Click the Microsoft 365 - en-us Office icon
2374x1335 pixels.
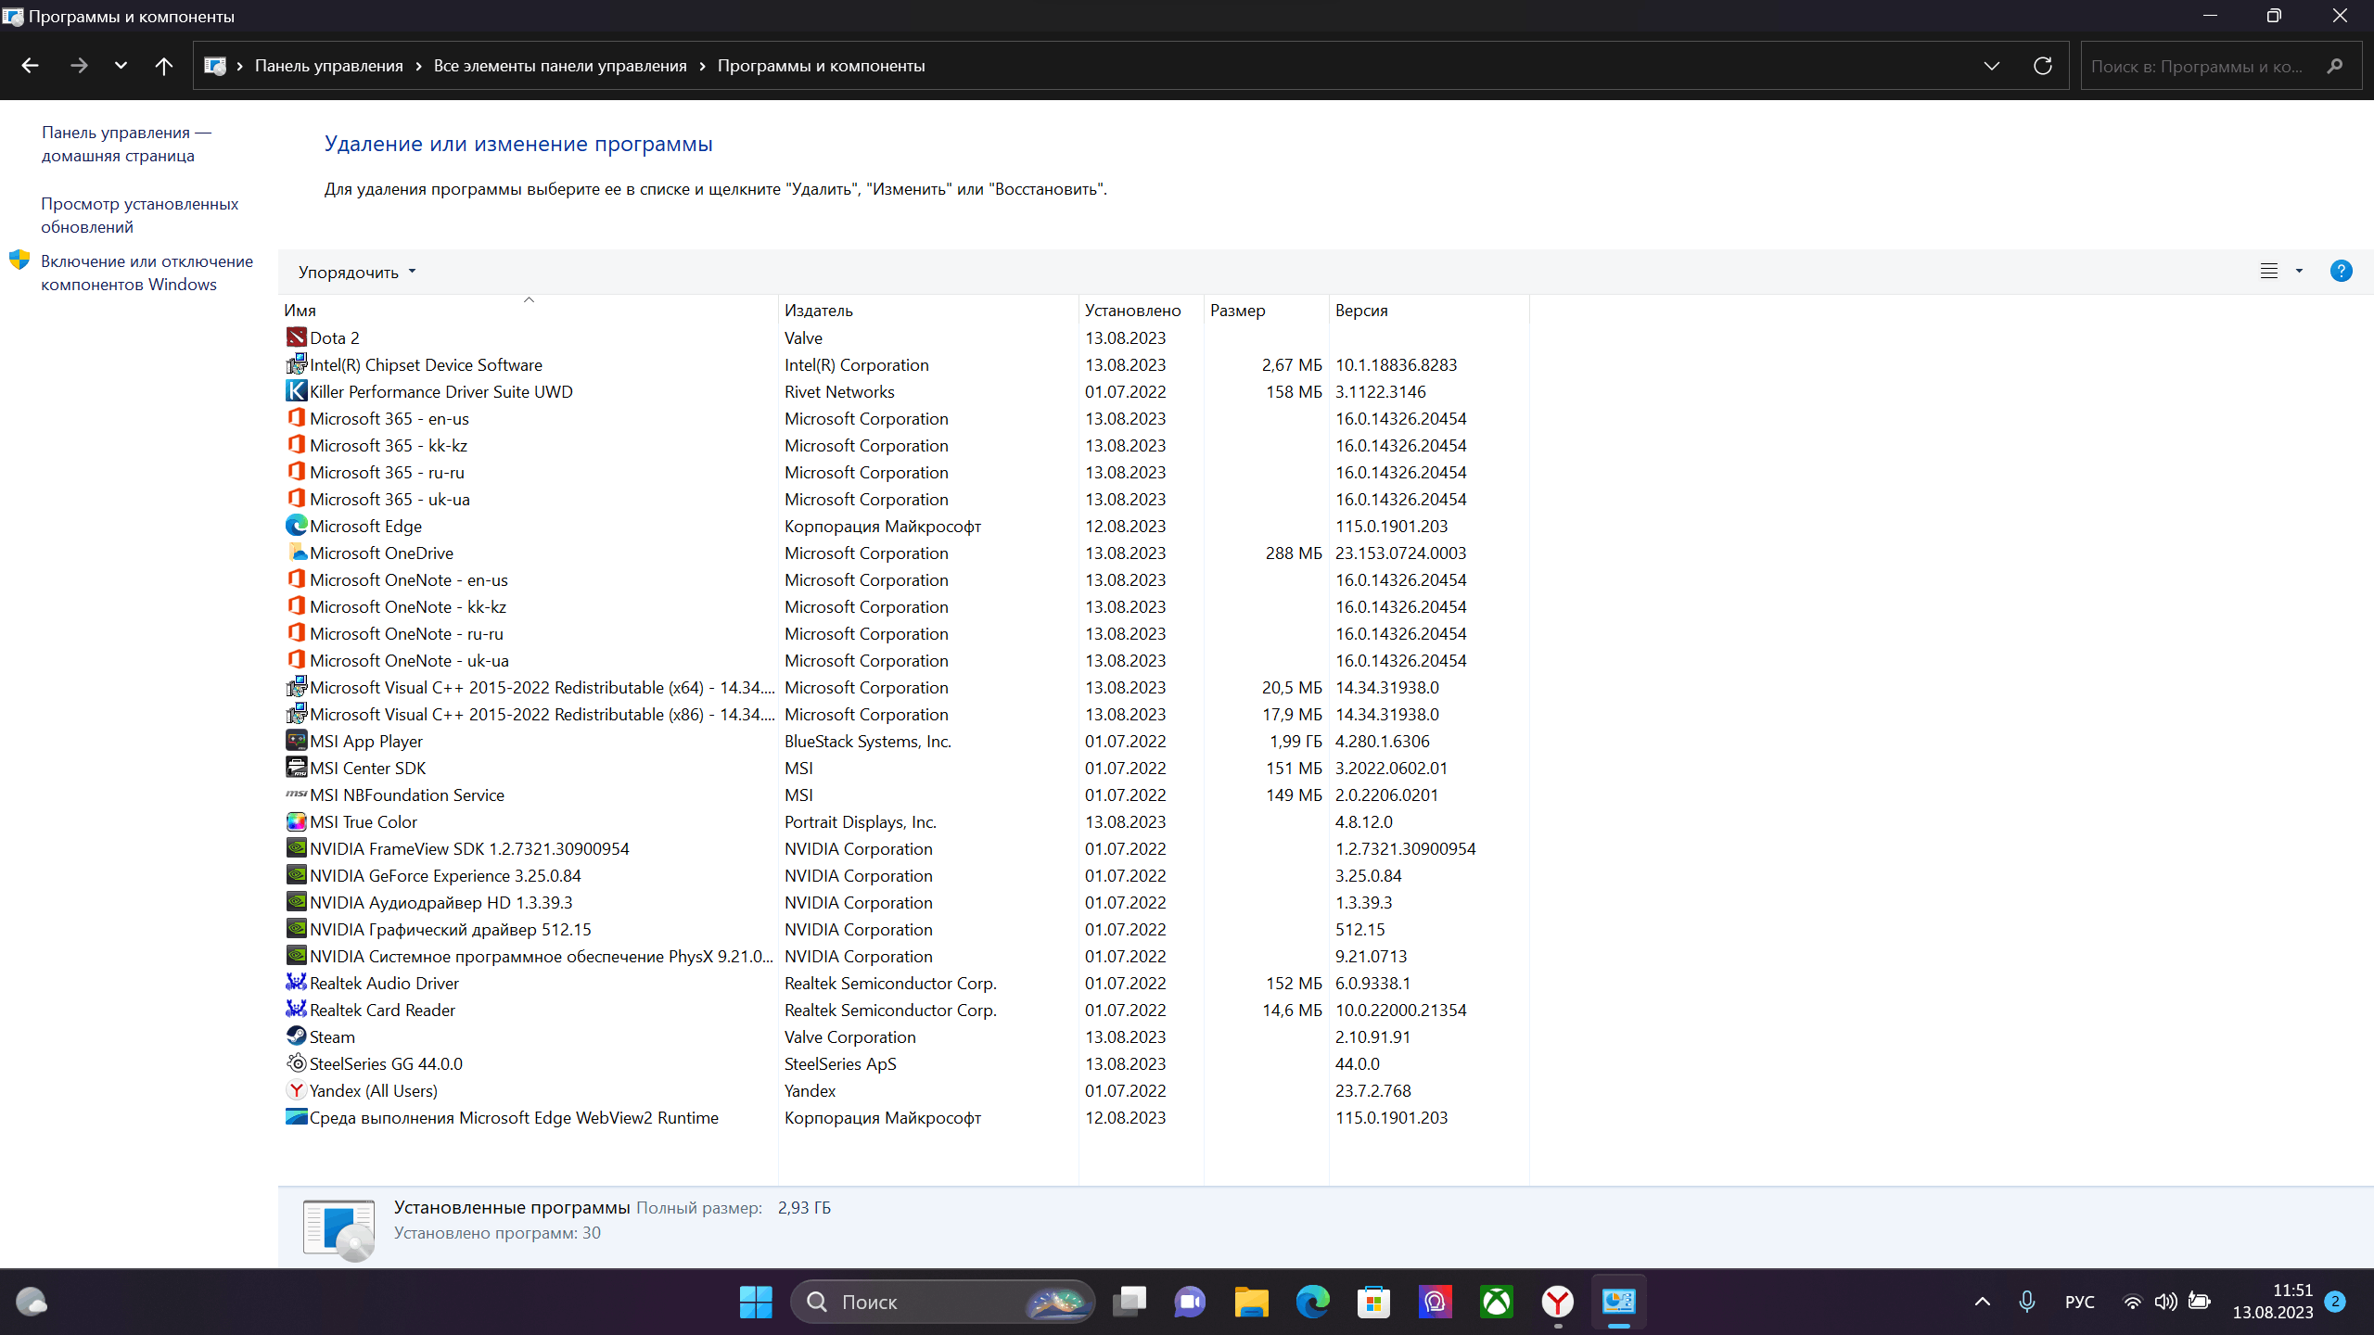[296, 418]
